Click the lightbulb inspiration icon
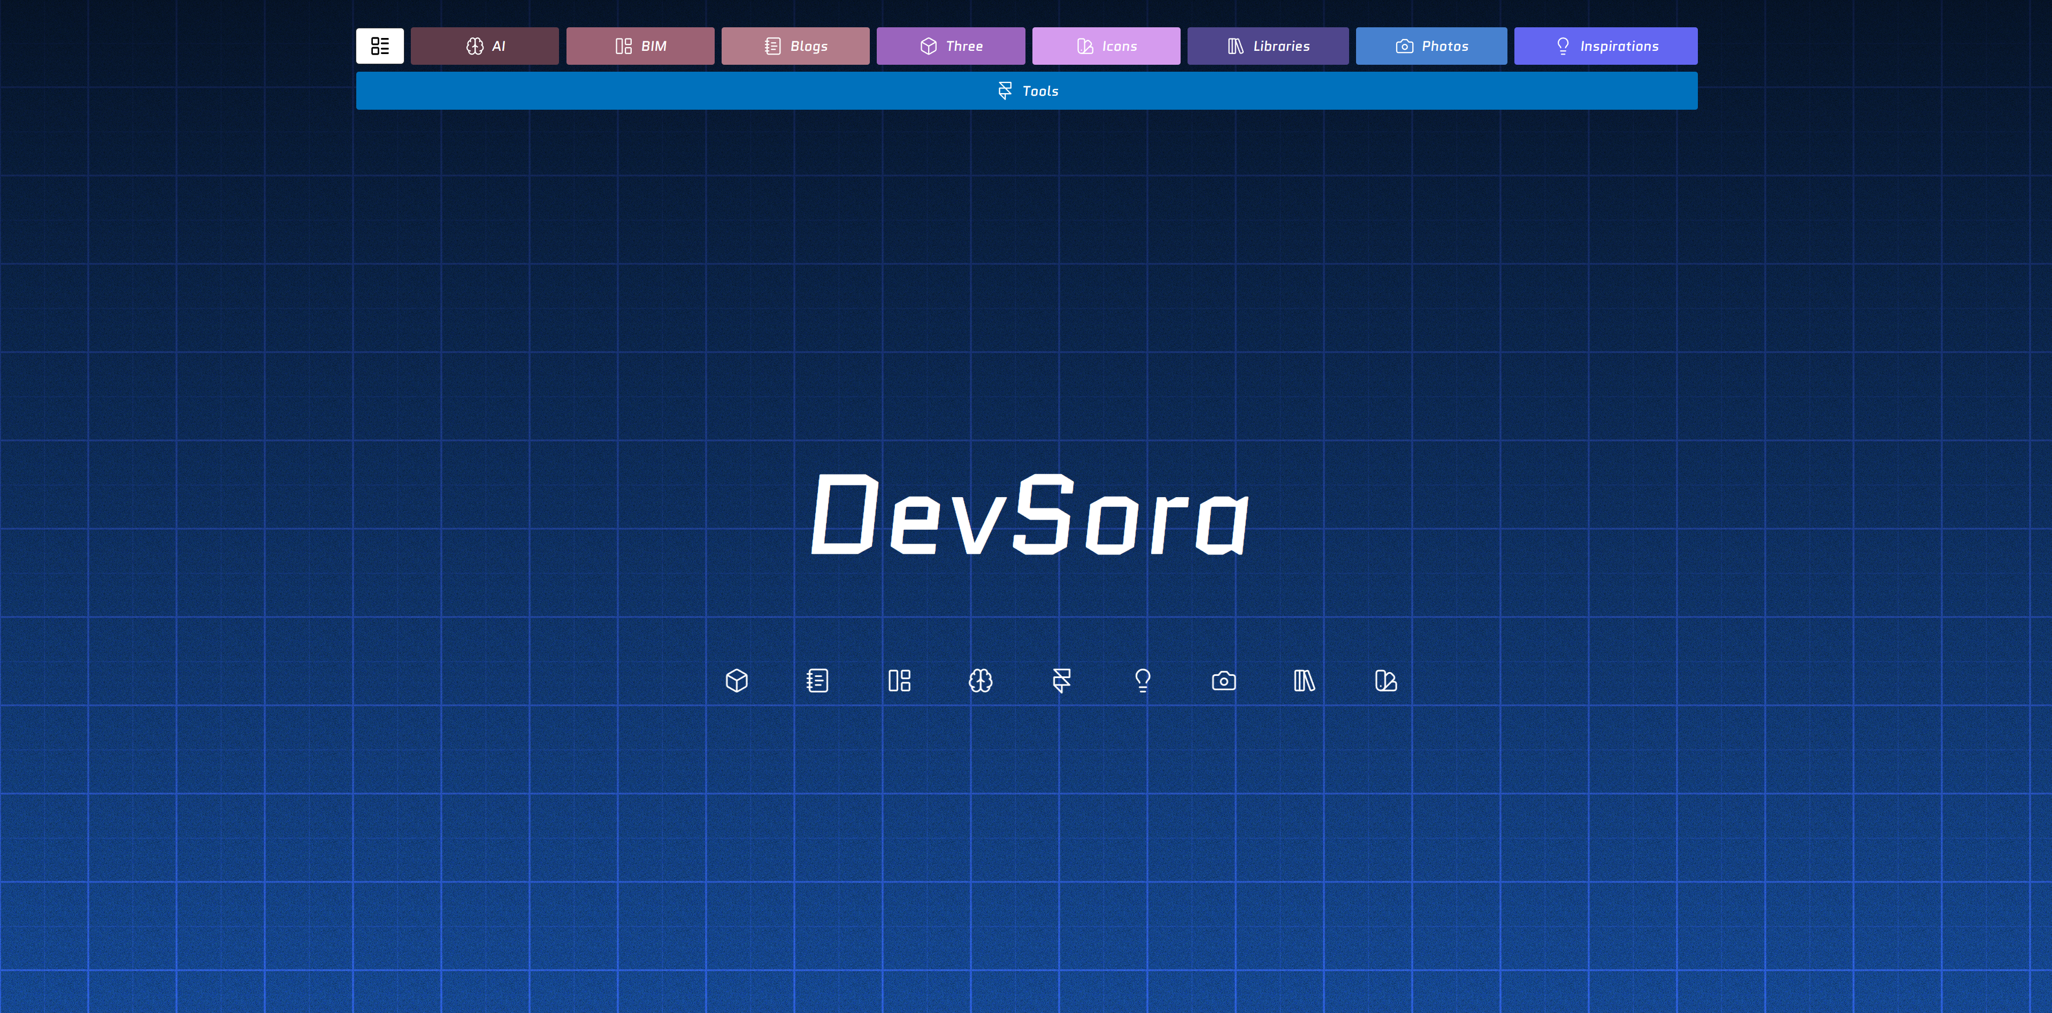2052x1013 pixels. pos(1142,680)
